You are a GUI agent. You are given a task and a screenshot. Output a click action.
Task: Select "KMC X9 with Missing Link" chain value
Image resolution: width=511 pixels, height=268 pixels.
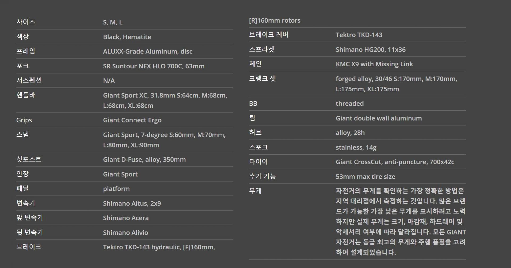pyautogui.click(x=374, y=64)
